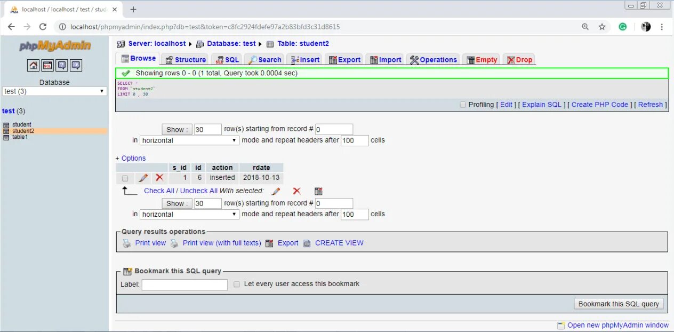Click Export link in Query results operations
Image resolution: width=674 pixels, height=332 pixels.
288,243
